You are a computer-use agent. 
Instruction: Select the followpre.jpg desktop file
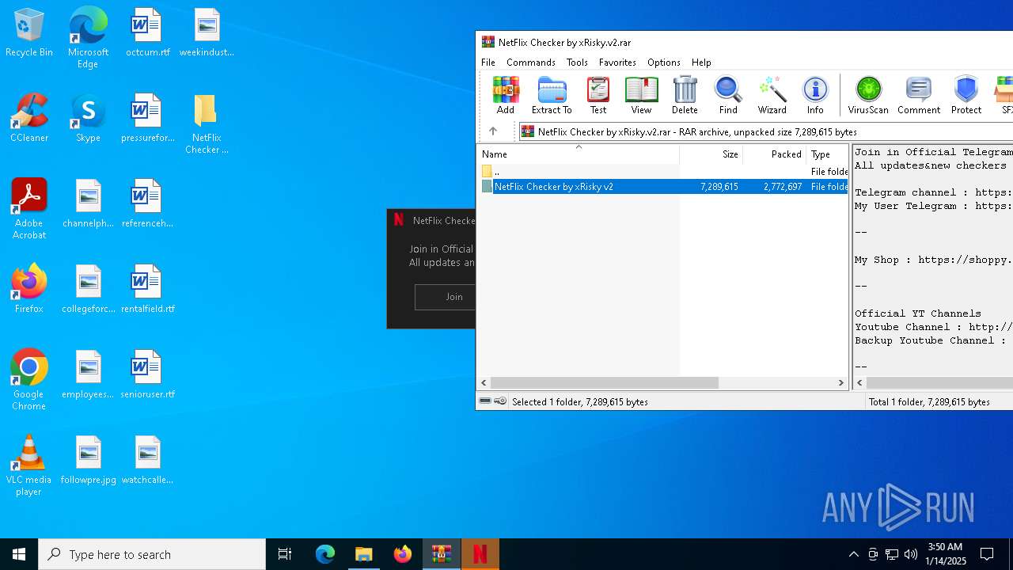tap(88, 460)
